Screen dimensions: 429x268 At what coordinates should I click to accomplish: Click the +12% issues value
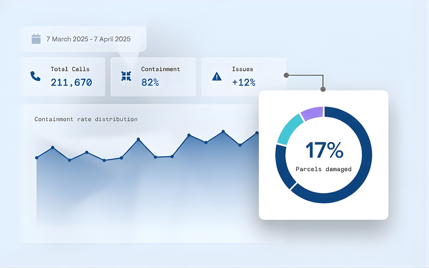tap(243, 82)
